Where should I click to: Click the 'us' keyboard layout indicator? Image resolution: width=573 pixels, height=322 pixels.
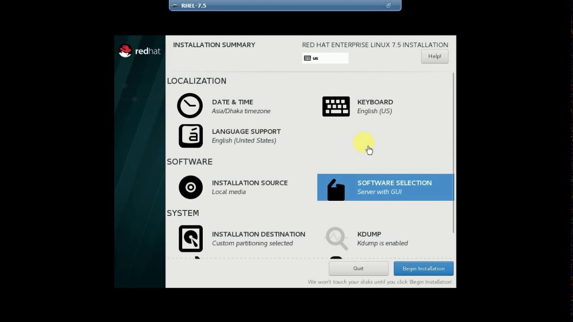coord(325,58)
